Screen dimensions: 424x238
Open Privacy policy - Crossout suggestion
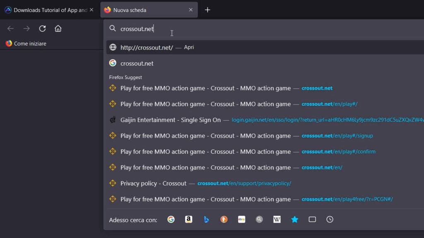click(x=153, y=183)
